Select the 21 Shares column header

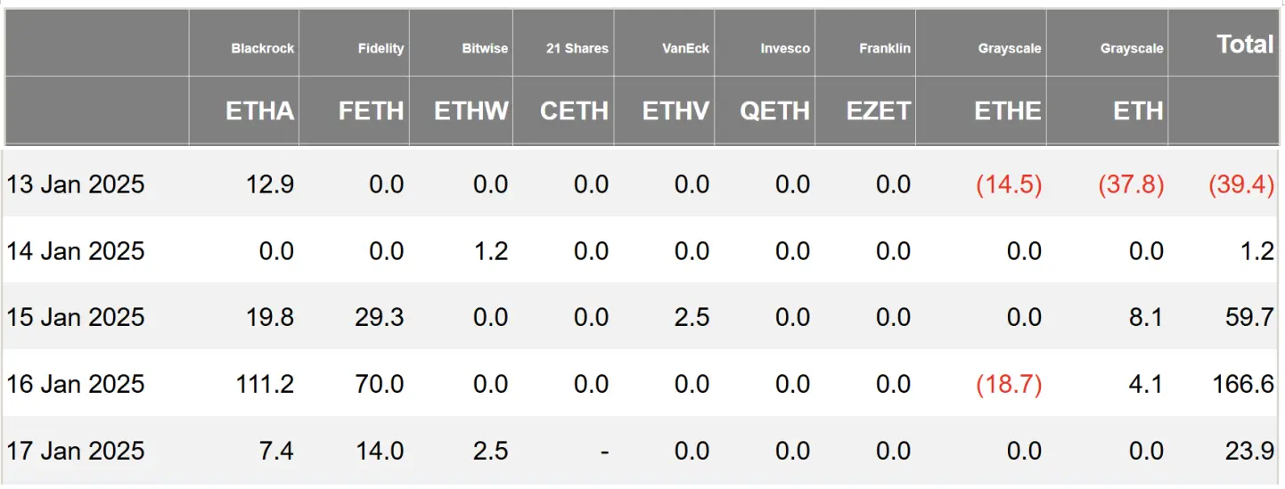pos(577,48)
